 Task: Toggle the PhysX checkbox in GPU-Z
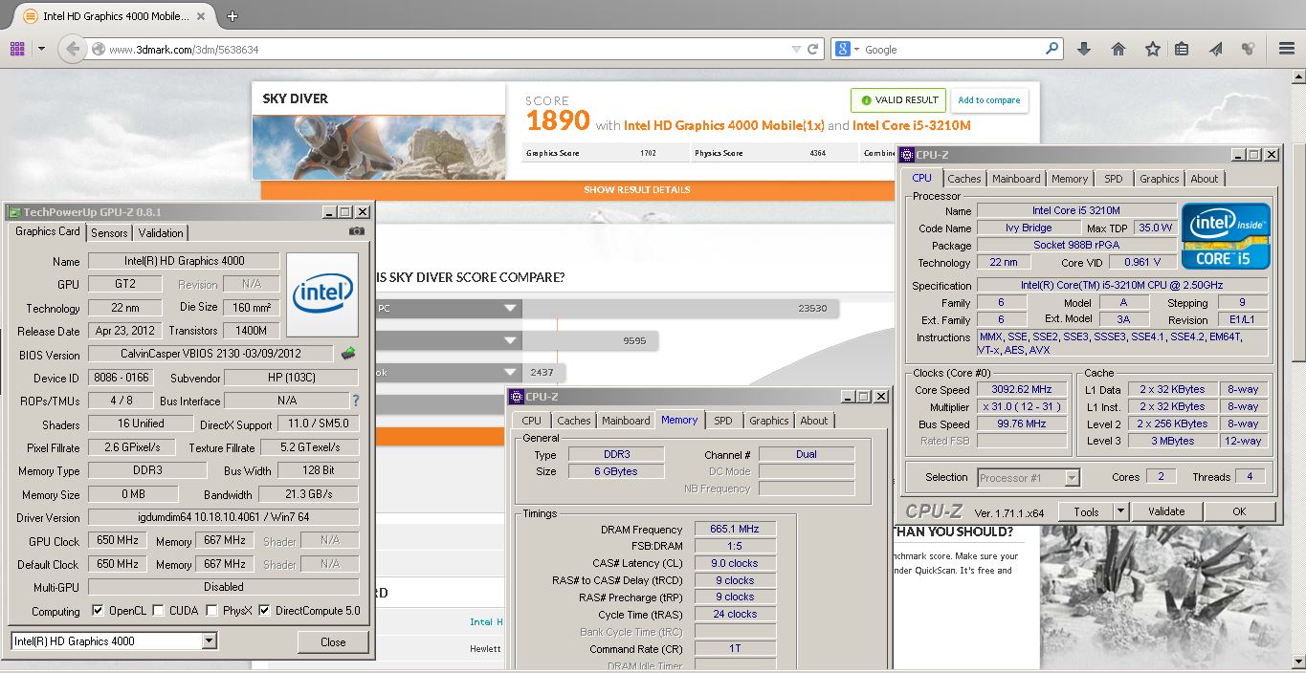(x=211, y=611)
